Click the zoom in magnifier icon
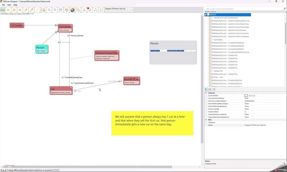Screen dimensions: 287x172 [x=49, y=10]
